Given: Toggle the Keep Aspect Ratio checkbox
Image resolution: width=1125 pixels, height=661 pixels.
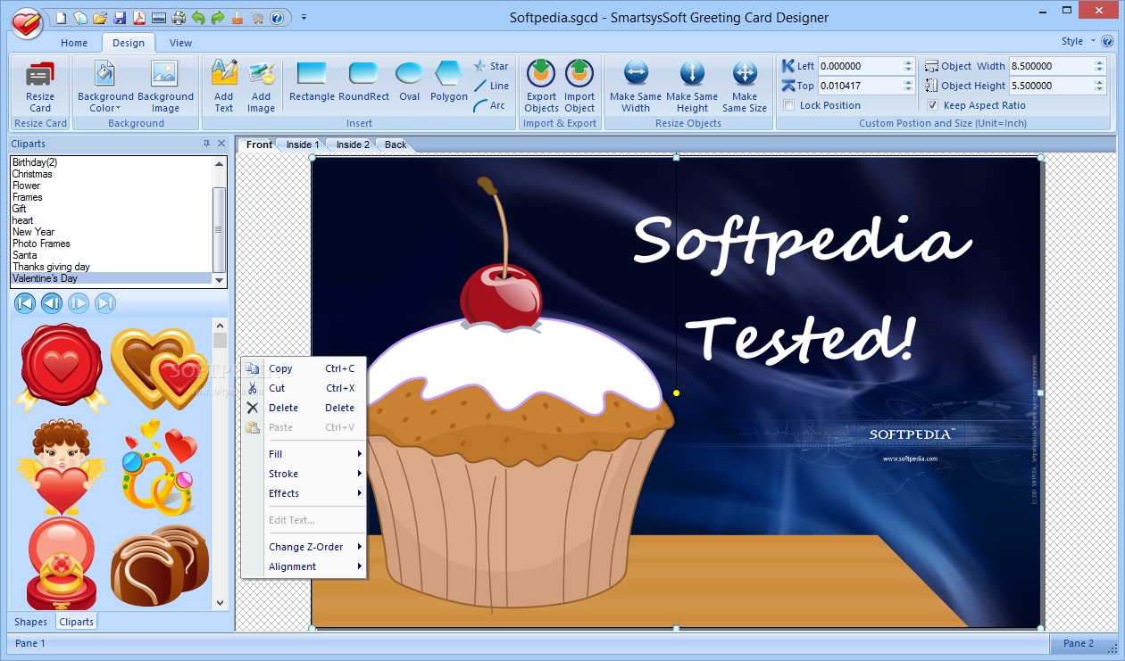Looking at the screenshot, I should [933, 105].
